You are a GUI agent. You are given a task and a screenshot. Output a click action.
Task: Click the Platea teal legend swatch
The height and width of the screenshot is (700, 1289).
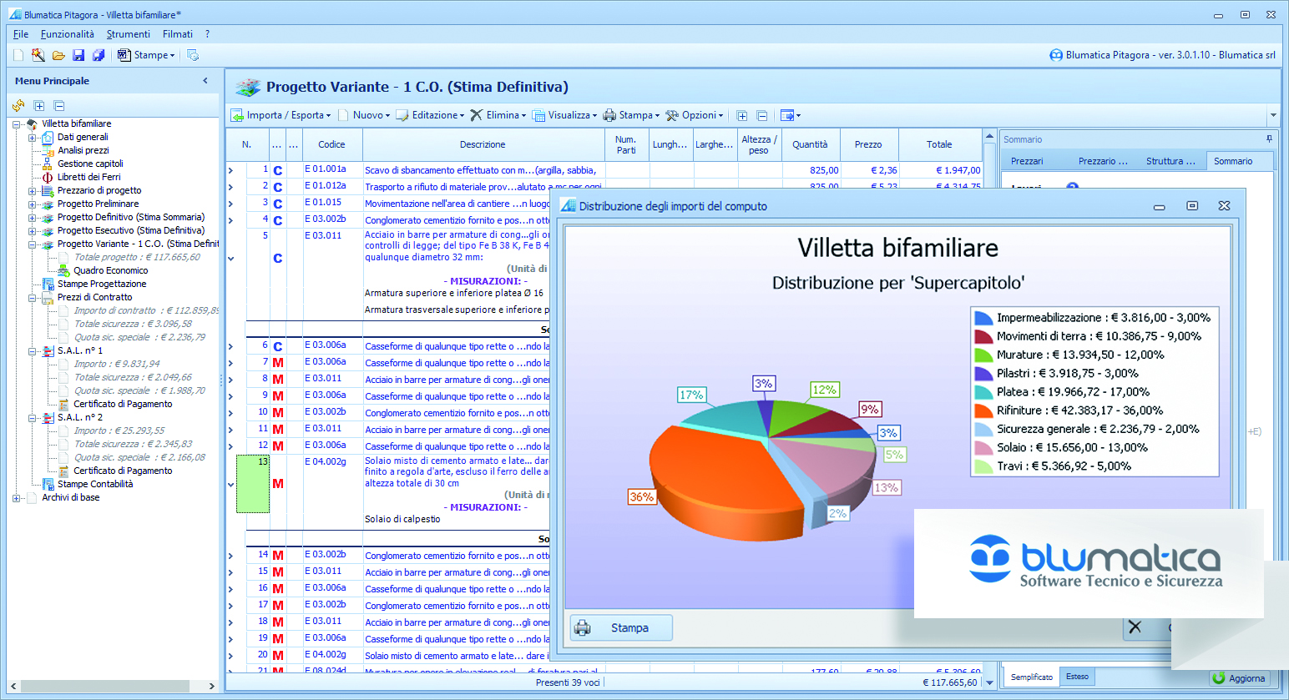coord(983,392)
